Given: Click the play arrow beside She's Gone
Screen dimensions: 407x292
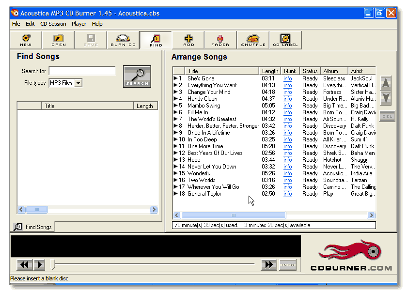Looking at the screenshot, I should (176, 78).
